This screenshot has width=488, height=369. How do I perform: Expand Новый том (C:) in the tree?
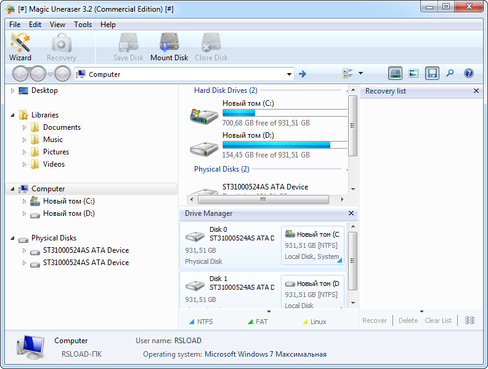click(x=24, y=201)
